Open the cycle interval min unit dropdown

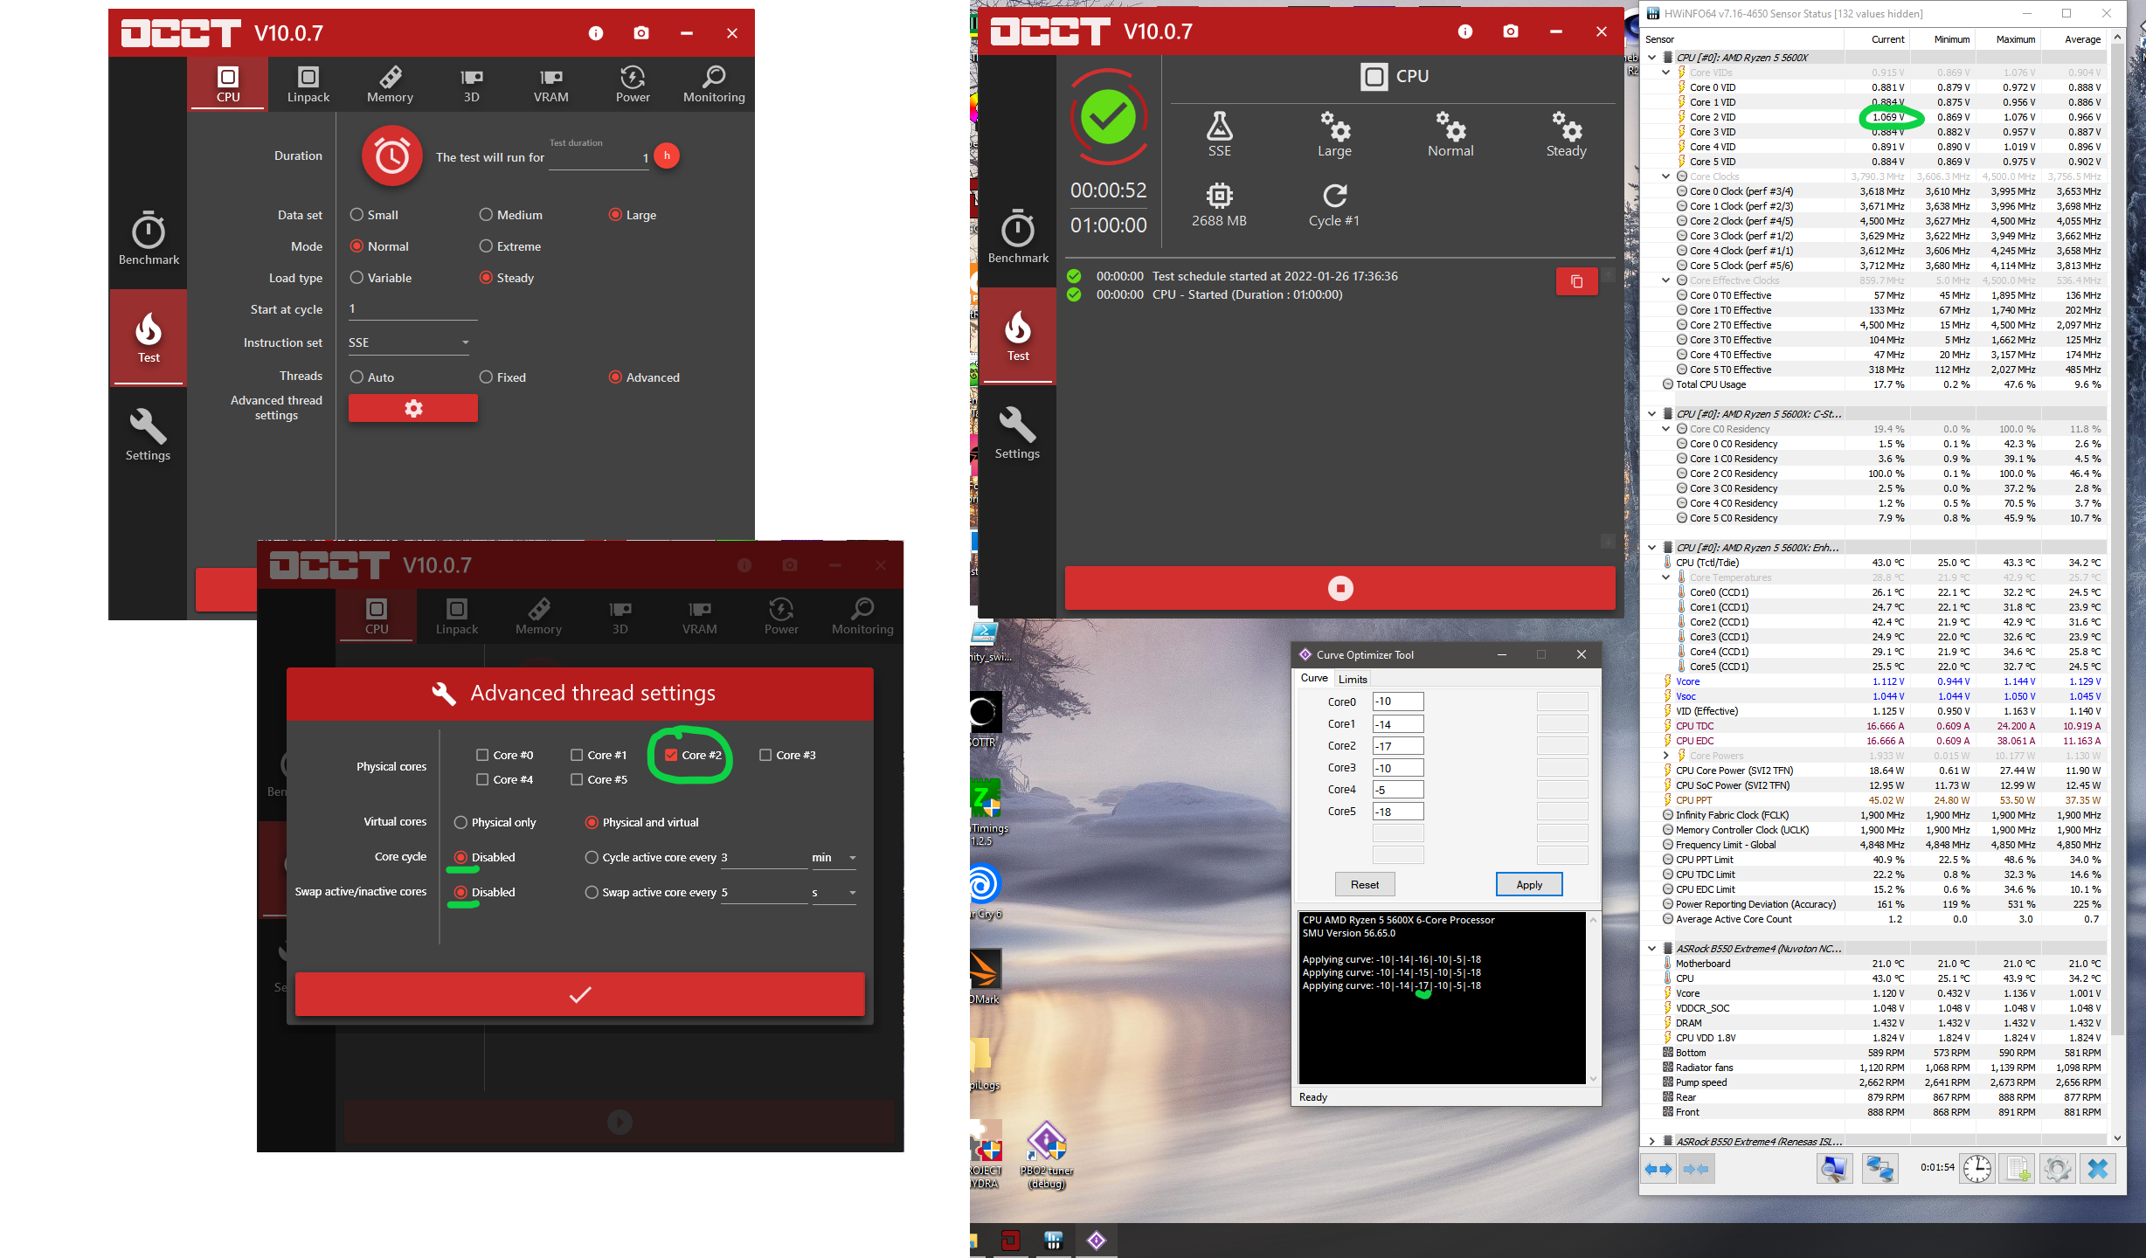click(833, 858)
